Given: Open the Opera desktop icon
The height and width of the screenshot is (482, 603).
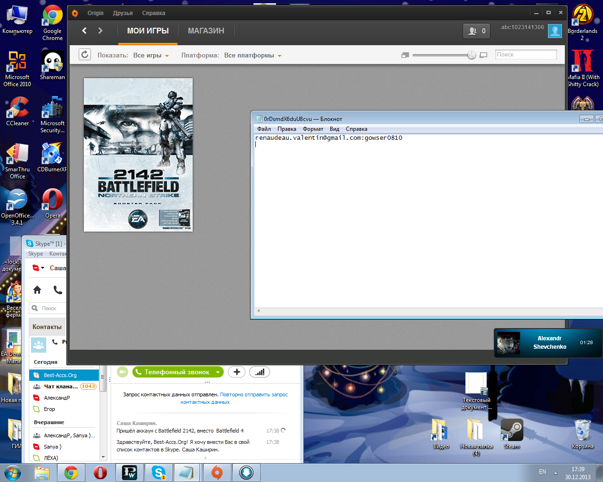Looking at the screenshot, I should pos(52,204).
